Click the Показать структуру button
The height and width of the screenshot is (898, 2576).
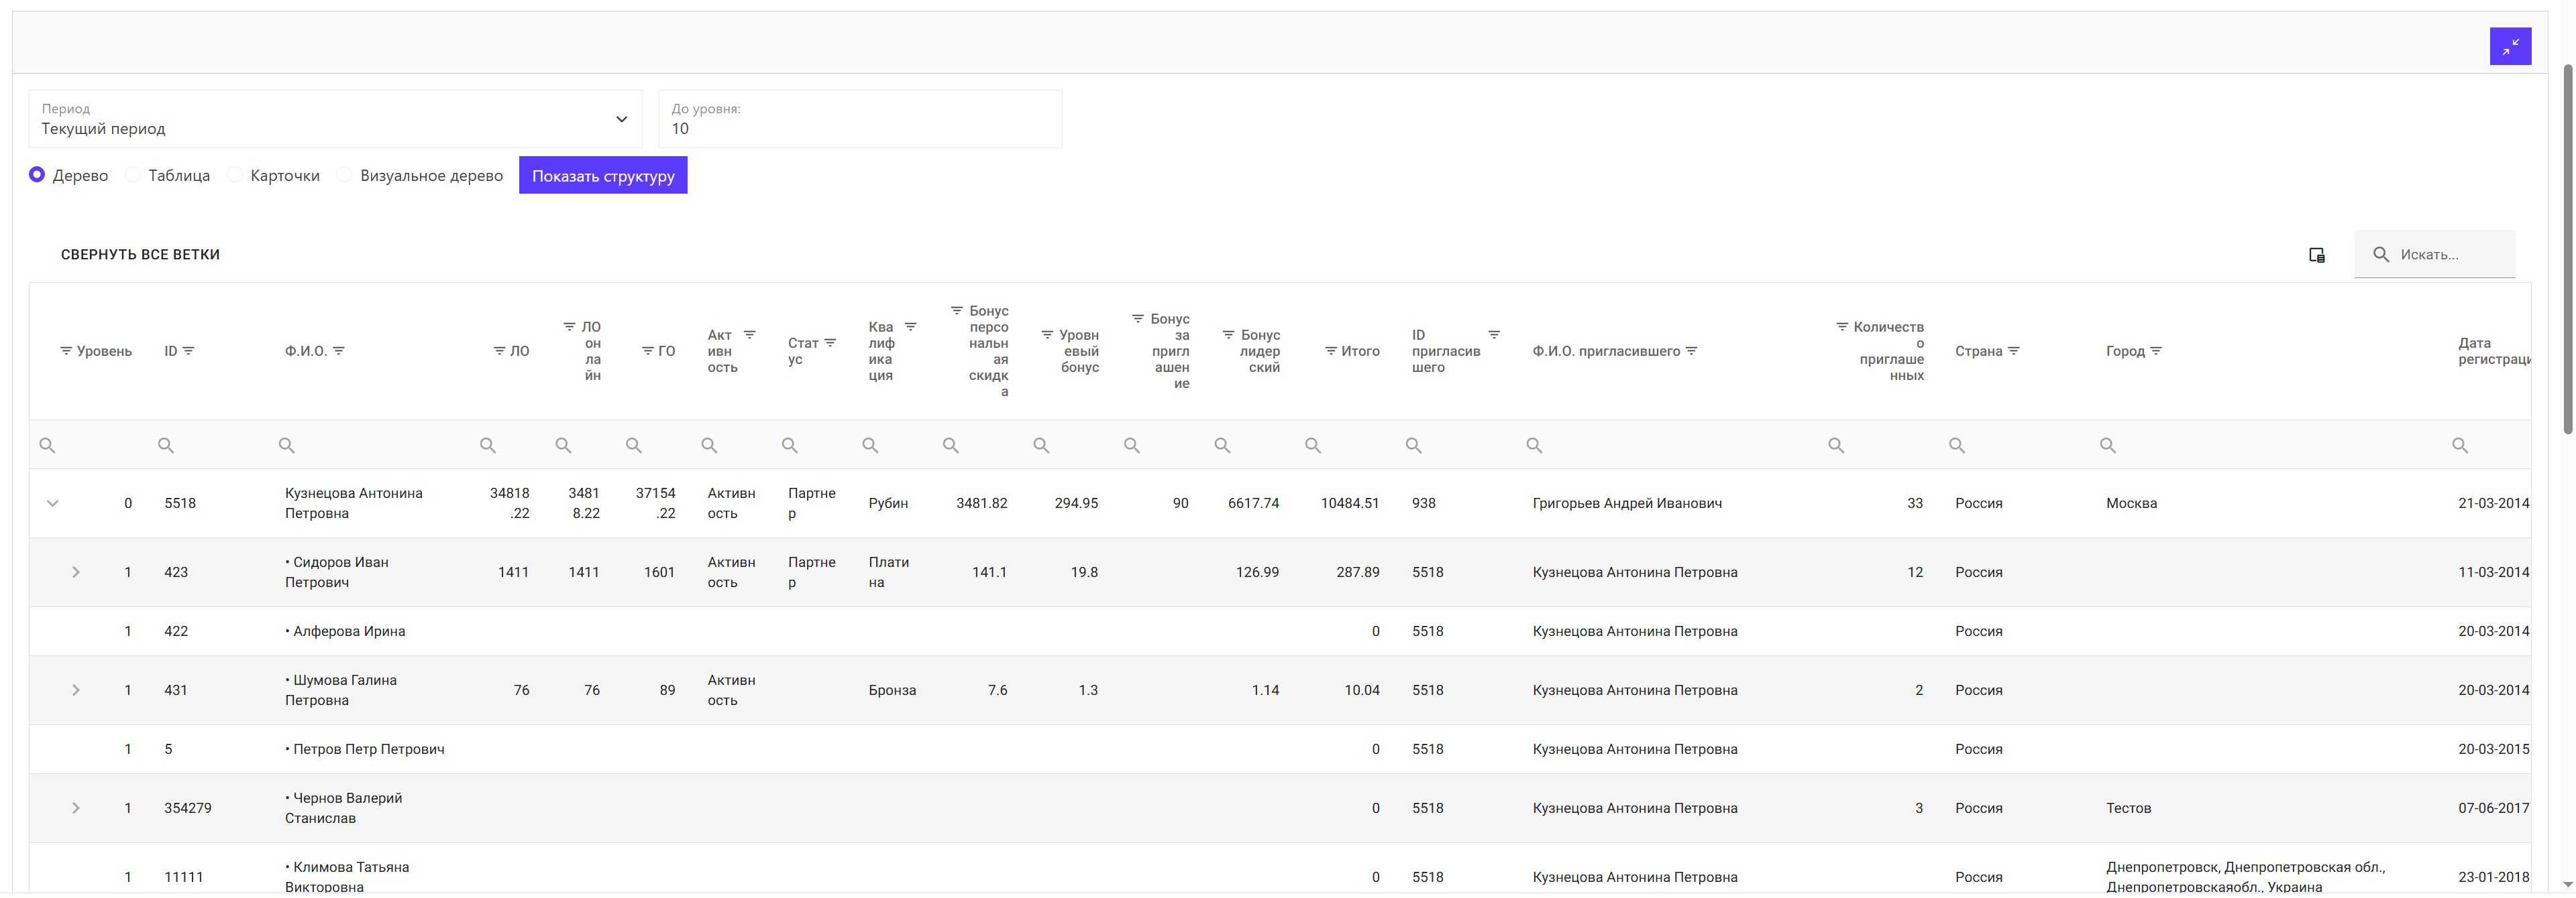[x=603, y=176]
